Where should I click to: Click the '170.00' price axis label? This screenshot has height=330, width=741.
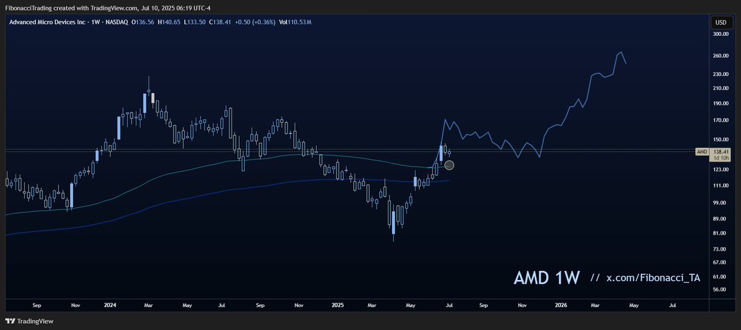click(x=721, y=120)
